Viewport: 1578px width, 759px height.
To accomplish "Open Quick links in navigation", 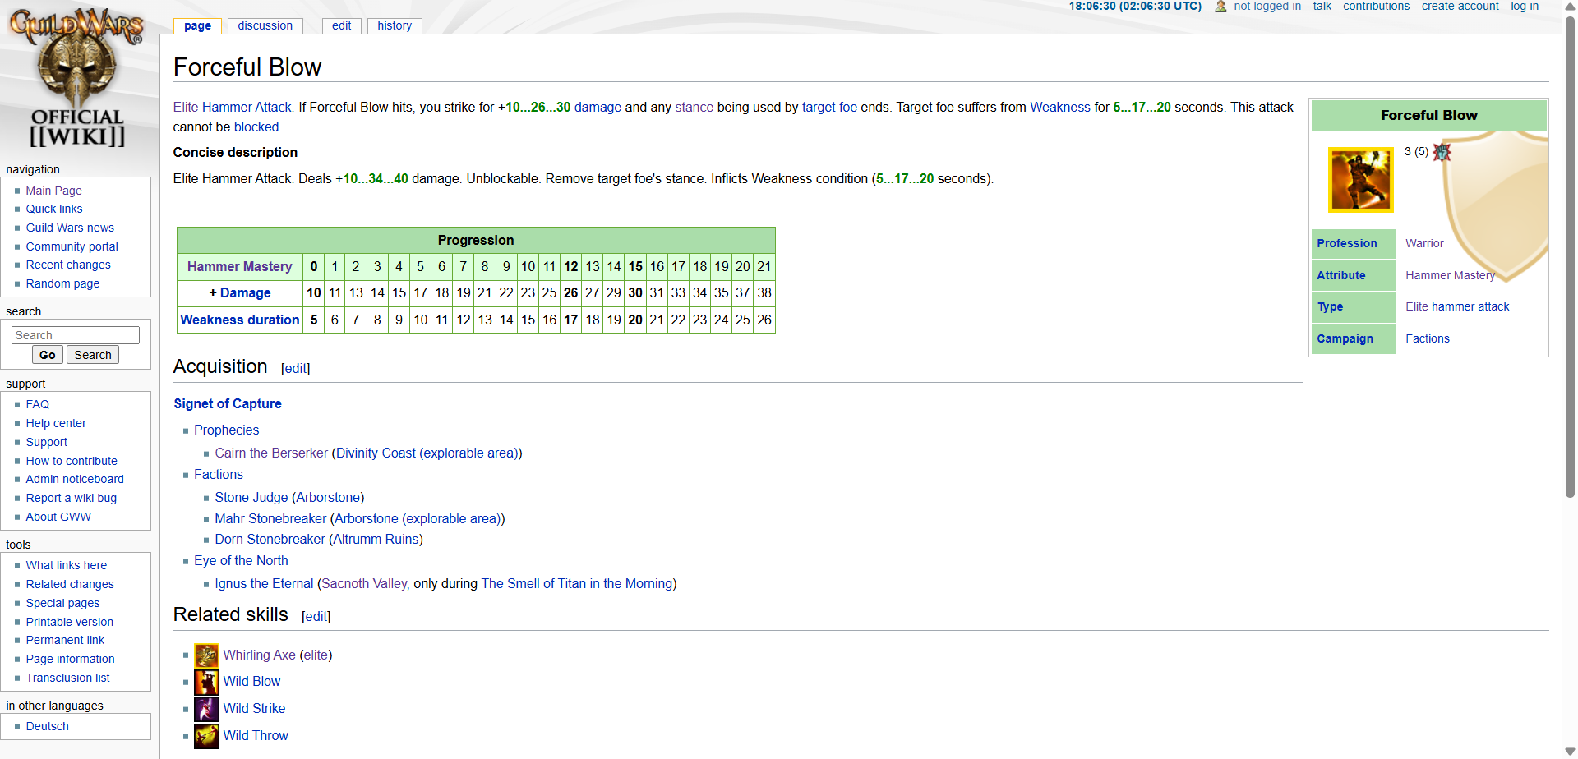I will coord(54,209).
